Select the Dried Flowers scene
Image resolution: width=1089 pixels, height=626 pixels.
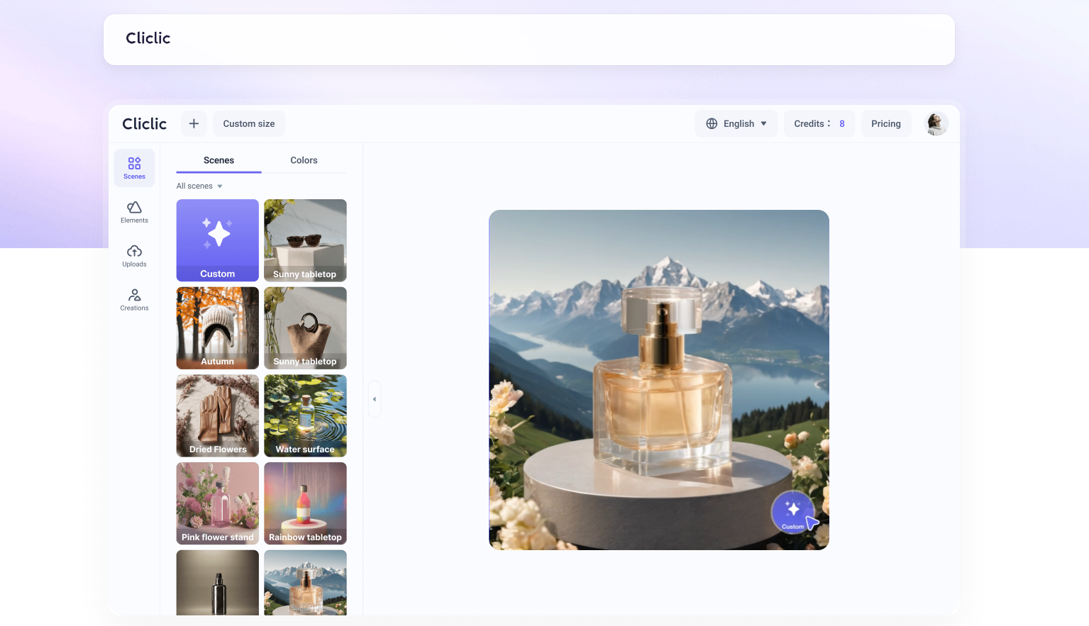[x=218, y=416]
